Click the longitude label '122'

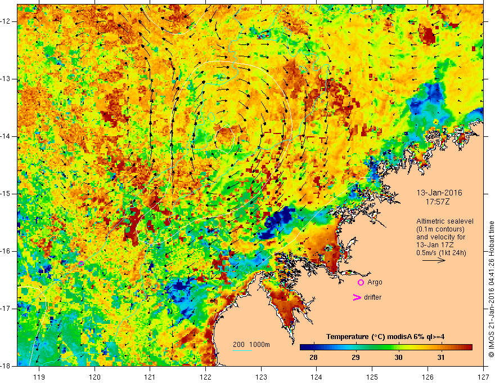[x=205, y=377]
